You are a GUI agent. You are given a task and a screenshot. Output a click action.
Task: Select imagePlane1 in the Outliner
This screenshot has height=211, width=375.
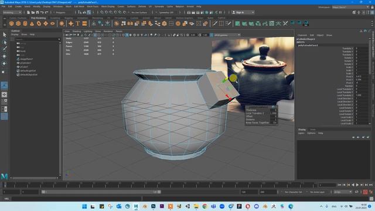(x=26, y=59)
